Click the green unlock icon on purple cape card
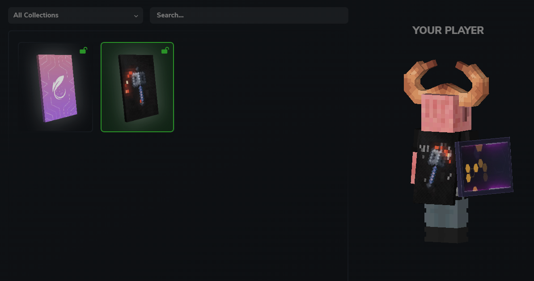 click(84, 50)
